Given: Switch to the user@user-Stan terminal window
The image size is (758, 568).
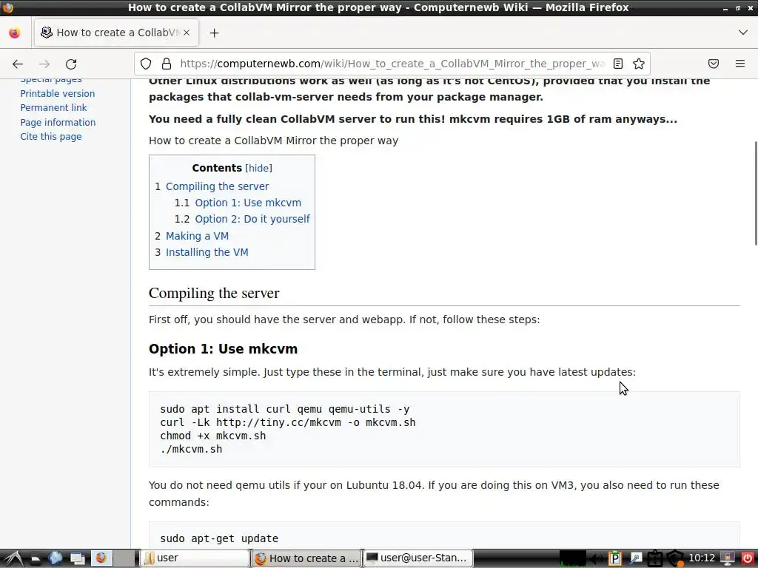Looking at the screenshot, I should pos(418,558).
